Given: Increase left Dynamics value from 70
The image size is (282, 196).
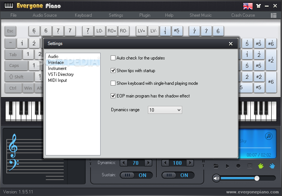Looking at the screenshot, I should point(148,163).
